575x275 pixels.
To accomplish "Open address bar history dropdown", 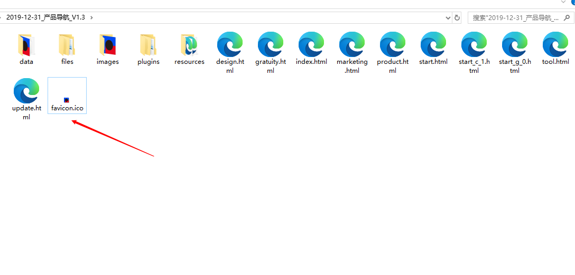I will [448, 17].
